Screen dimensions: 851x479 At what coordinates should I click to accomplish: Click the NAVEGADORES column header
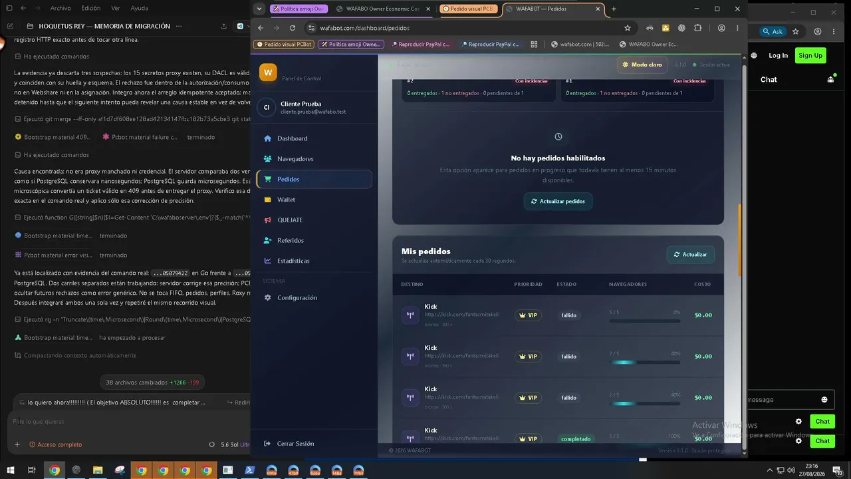coord(628,285)
